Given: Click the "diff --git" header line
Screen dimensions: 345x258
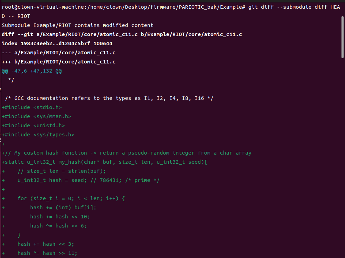Looking at the screenshot, I should tap(122, 34).
